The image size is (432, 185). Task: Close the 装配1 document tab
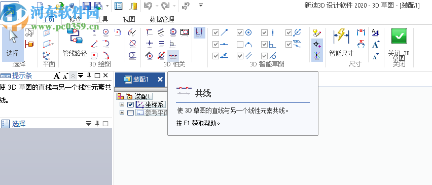pos(160,80)
